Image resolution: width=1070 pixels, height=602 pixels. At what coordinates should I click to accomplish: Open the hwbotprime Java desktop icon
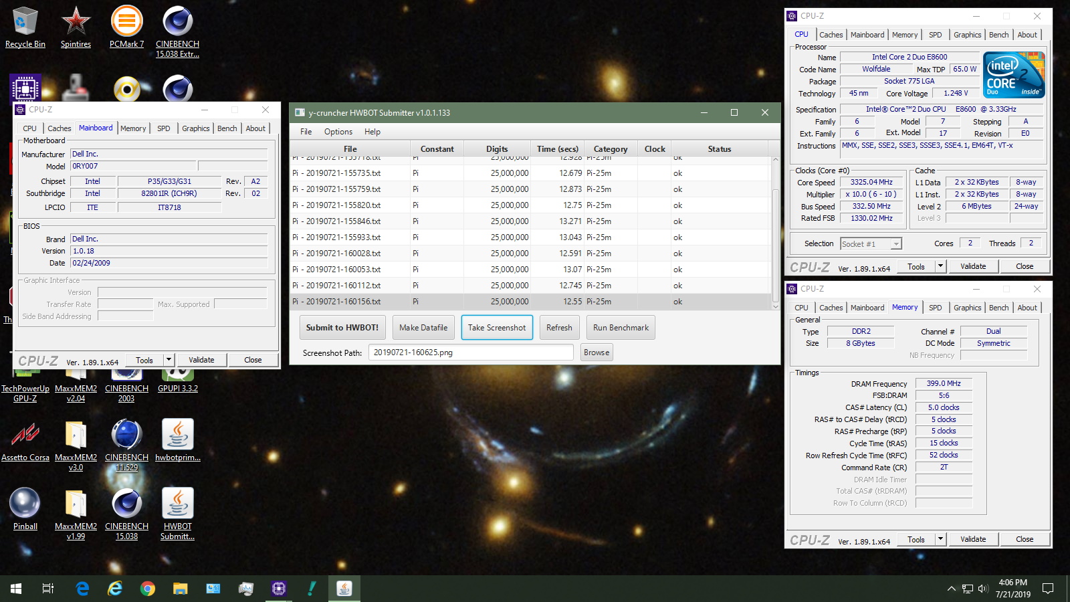click(x=177, y=439)
